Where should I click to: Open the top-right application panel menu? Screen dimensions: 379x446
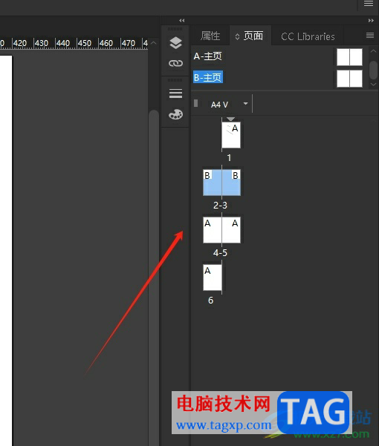(x=369, y=4)
